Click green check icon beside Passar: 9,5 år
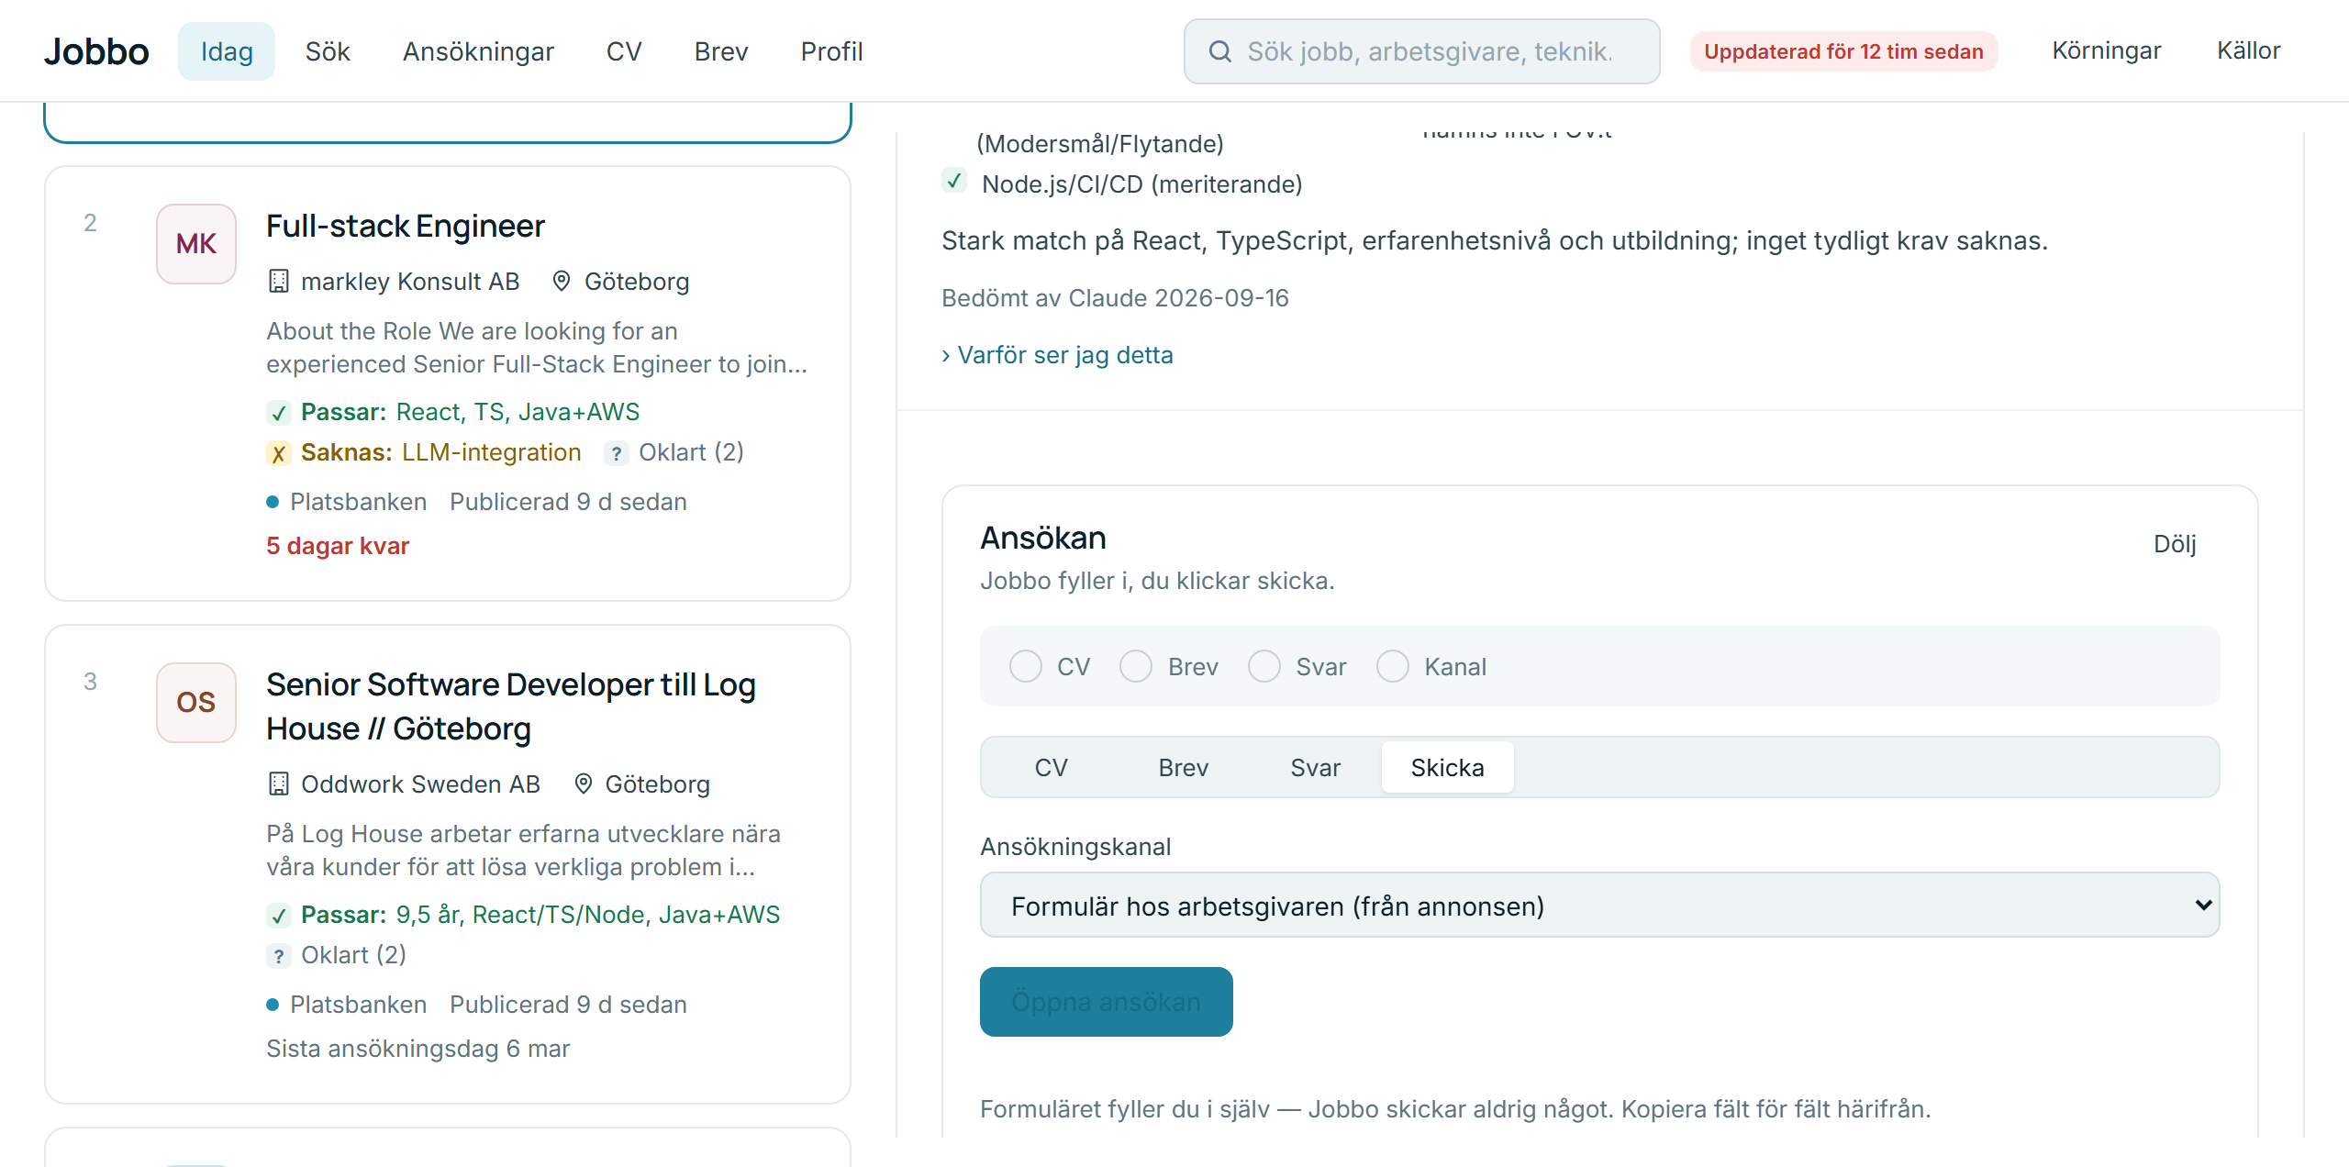Image resolution: width=2349 pixels, height=1167 pixels. [x=279, y=916]
